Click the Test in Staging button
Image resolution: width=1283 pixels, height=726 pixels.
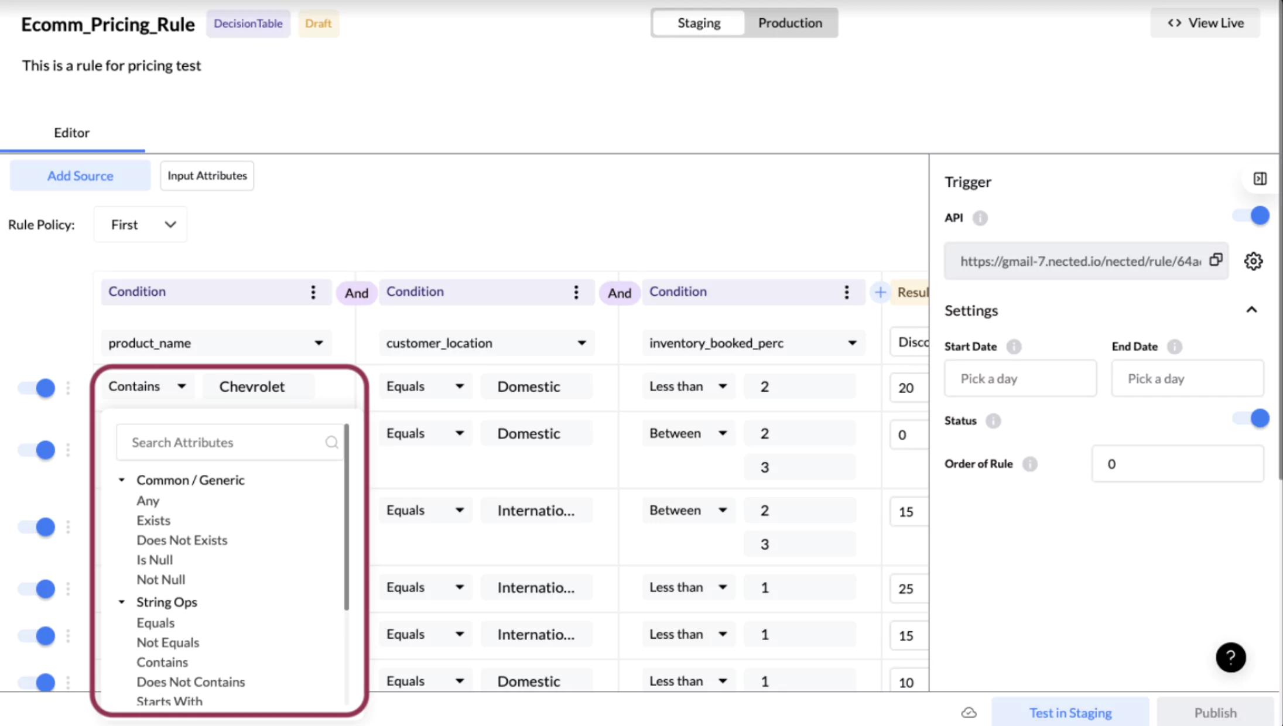[x=1070, y=713]
